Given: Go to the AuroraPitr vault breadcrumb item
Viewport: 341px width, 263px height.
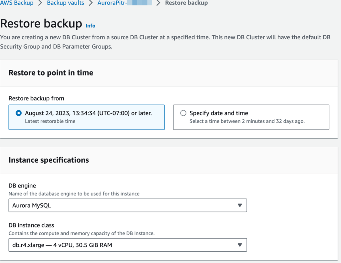Looking at the screenshot, I should [x=124, y=3].
